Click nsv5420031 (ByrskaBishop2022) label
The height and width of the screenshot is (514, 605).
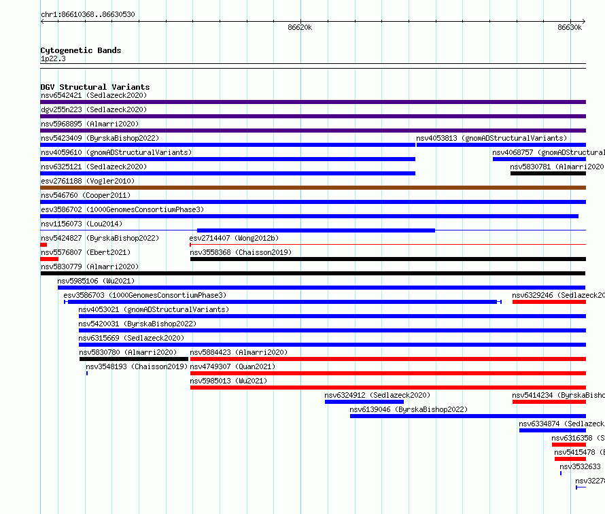point(137,324)
